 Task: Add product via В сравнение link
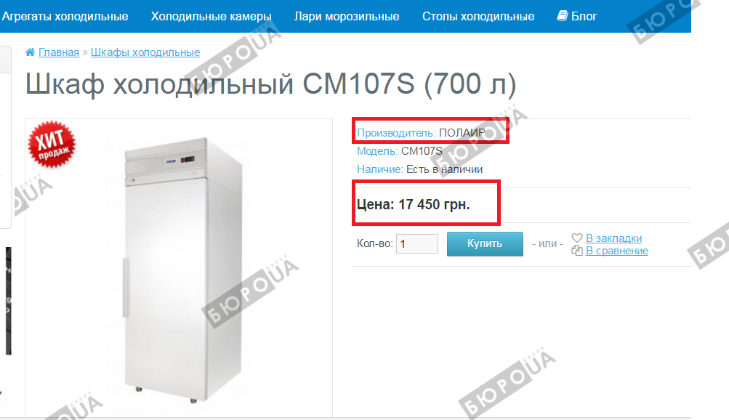[x=617, y=251]
